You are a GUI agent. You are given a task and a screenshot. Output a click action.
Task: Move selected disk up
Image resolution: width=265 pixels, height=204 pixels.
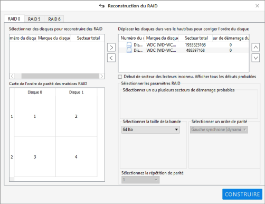point(255,48)
